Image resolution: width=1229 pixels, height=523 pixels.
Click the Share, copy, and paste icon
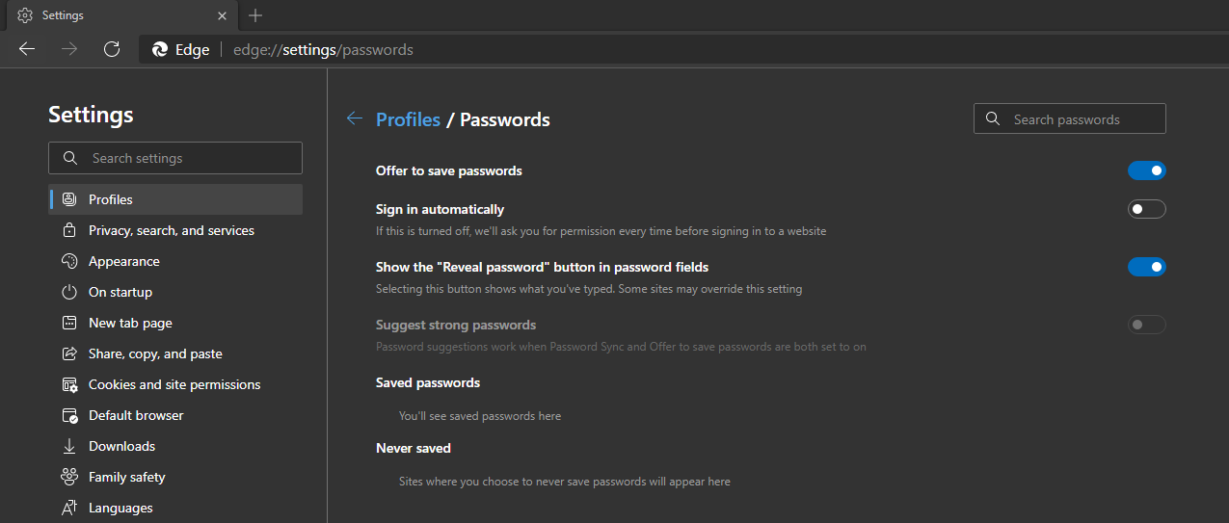click(69, 353)
